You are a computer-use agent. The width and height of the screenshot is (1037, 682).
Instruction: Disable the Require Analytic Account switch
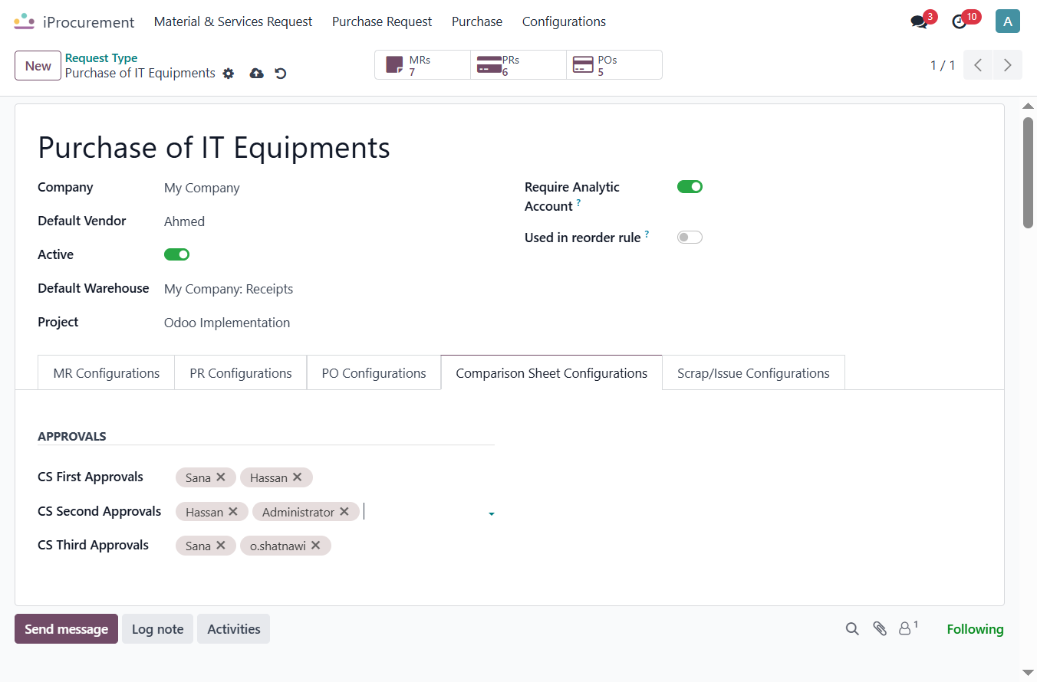[690, 186]
